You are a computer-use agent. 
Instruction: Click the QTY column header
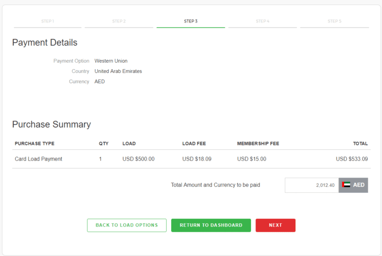click(x=103, y=144)
